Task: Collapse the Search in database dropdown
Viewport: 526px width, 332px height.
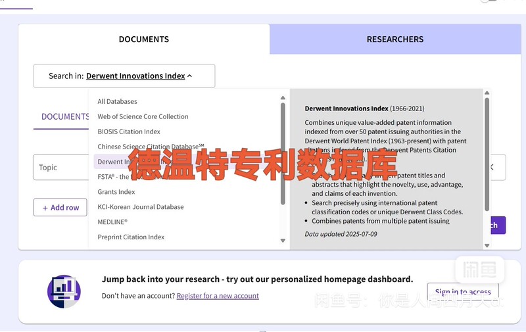Action: [124, 76]
